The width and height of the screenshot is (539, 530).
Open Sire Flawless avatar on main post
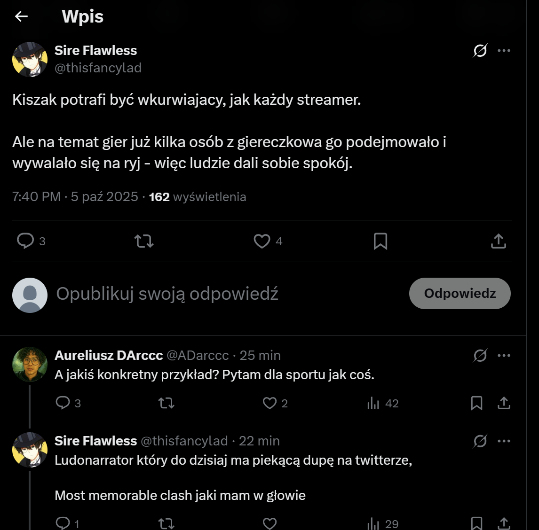point(30,59)
